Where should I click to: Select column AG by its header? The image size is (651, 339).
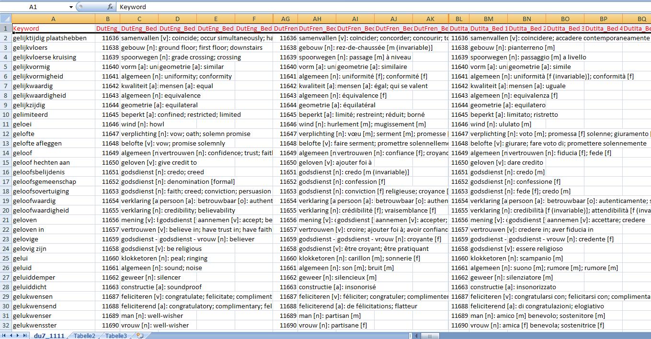(x=286, y=19)
